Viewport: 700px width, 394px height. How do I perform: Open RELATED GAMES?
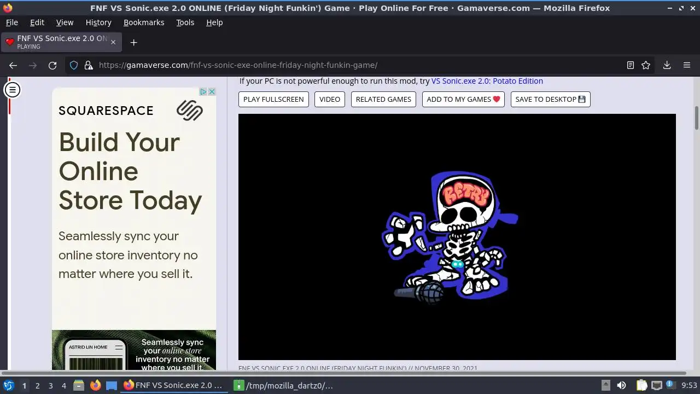coord(383,99)
